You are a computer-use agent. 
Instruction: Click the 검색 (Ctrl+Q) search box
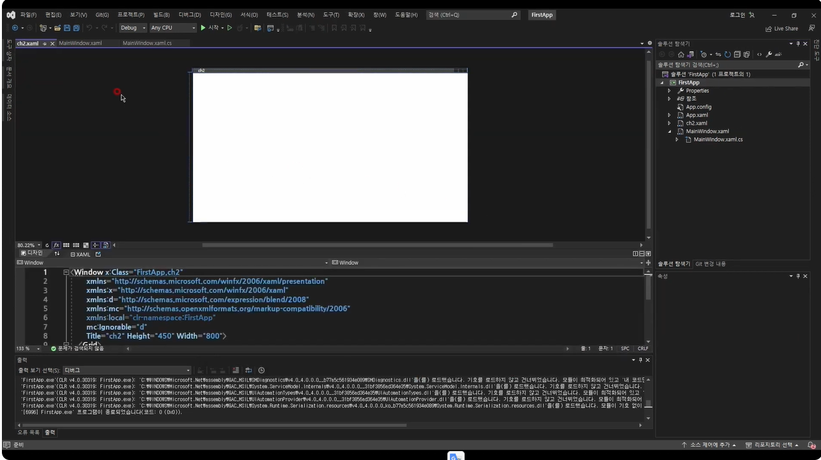[x=473, y=15]
